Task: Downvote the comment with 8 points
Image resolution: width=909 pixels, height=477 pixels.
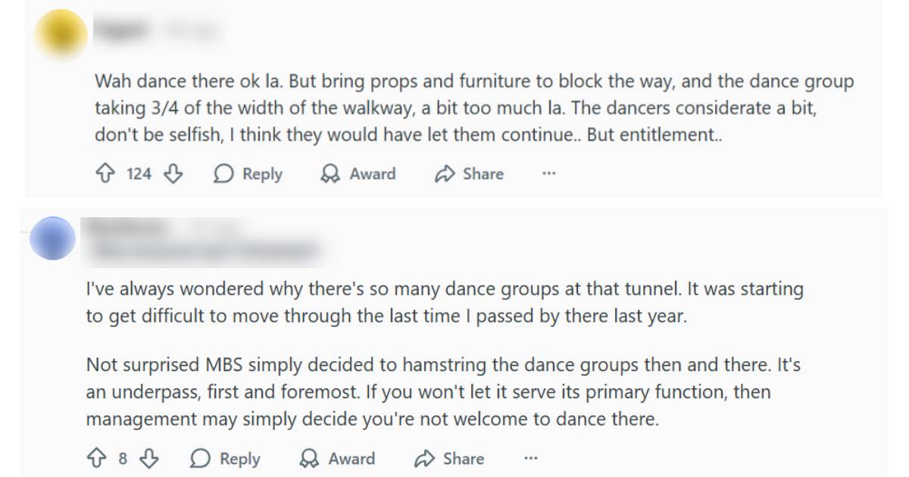Action: click(x=151, y=459)
